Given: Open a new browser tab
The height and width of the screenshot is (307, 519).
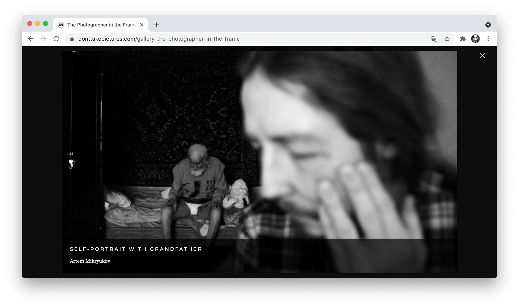Looking at the screenshot, I should 157,25.
